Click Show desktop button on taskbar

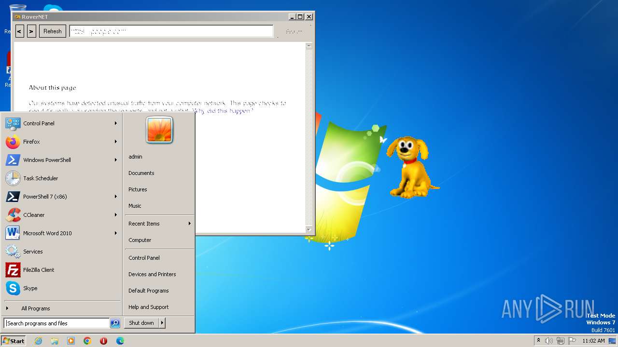tap(612, 341)
